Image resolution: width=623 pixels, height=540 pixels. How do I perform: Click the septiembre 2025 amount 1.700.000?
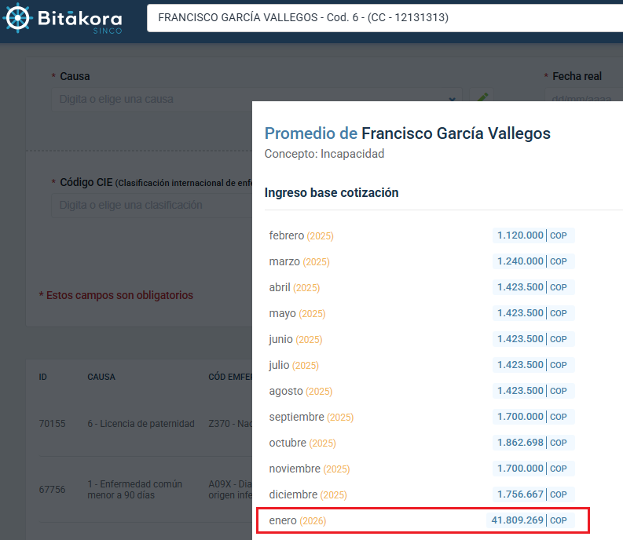520,417
